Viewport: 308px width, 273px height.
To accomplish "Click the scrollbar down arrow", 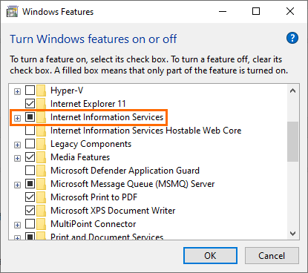I will (293, 234).
